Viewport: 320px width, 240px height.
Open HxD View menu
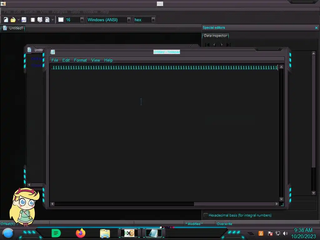(x=44, y=12)
